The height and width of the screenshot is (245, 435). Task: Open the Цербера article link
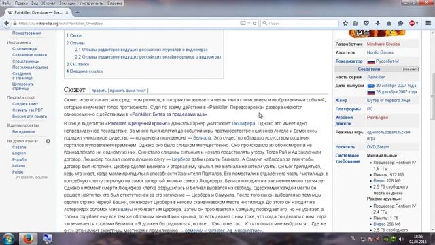coord(181,159)
